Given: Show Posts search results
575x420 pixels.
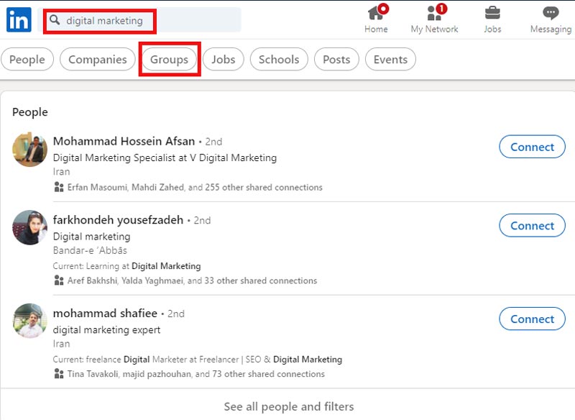Looking at the screenshot, I should (x=336, y=60).
